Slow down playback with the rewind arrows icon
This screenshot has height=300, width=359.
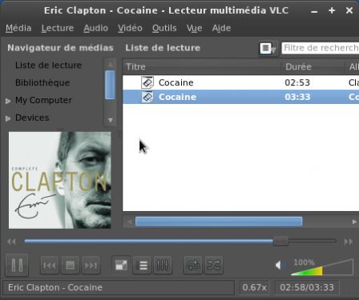(x=11, y=242)
